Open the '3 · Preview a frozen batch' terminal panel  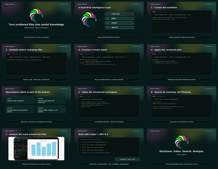109,64
